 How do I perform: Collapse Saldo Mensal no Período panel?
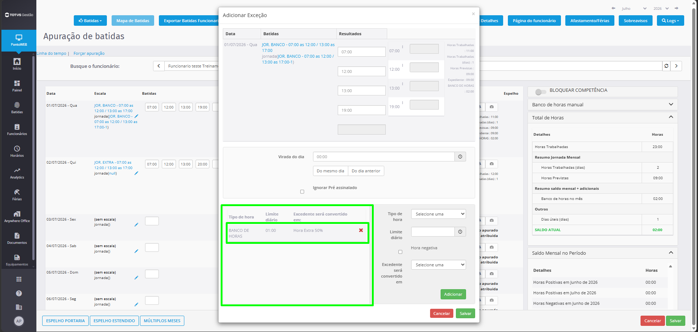tap(602, 253)
